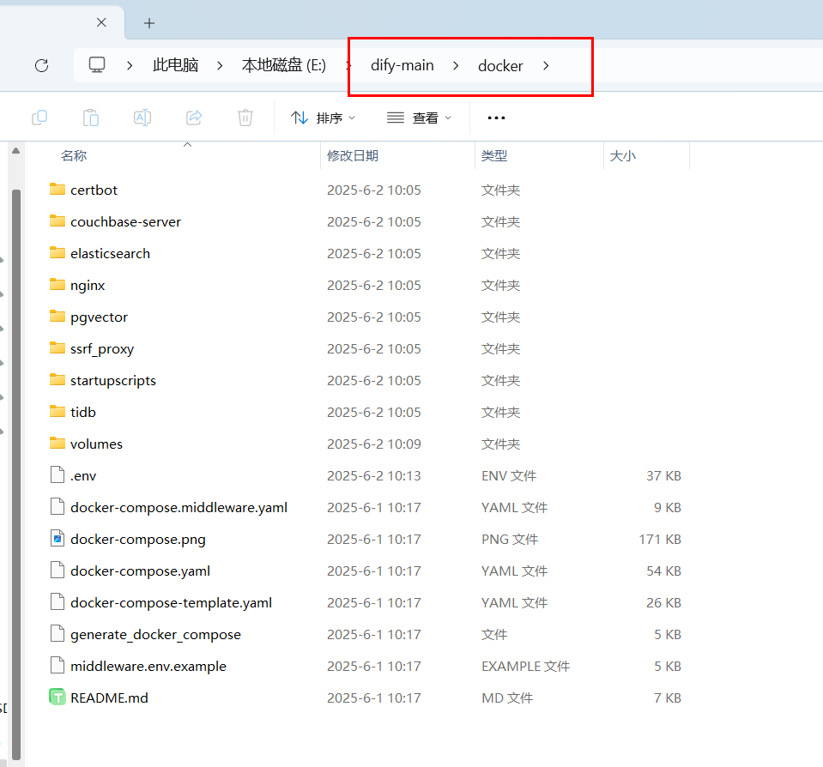Image resolution: width=823 pixels, height=767 pixels.
Task: Select the generate_docker_compose file icon
Action: point(57,634)
